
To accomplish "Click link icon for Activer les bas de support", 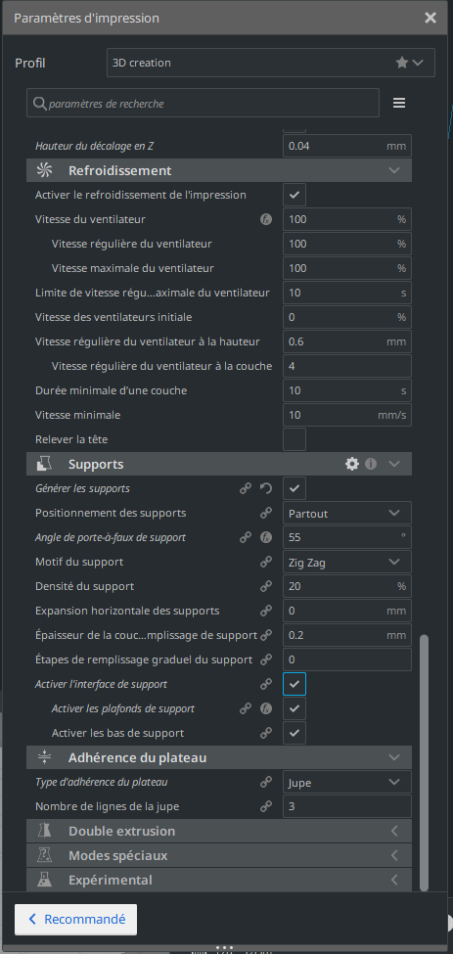I will (x=266, y=733).
